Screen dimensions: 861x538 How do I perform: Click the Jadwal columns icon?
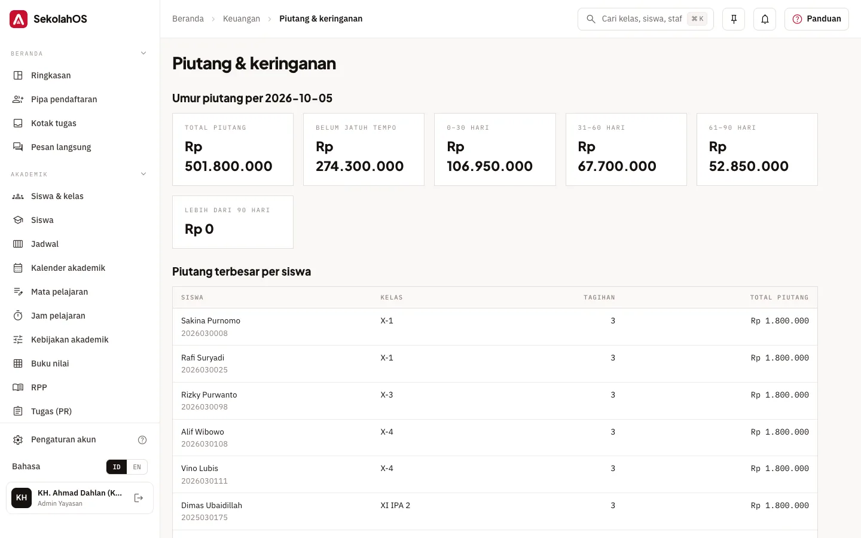click(x=18, y=244)
